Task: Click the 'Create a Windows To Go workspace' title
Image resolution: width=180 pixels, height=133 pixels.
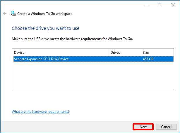Action: 45,14
